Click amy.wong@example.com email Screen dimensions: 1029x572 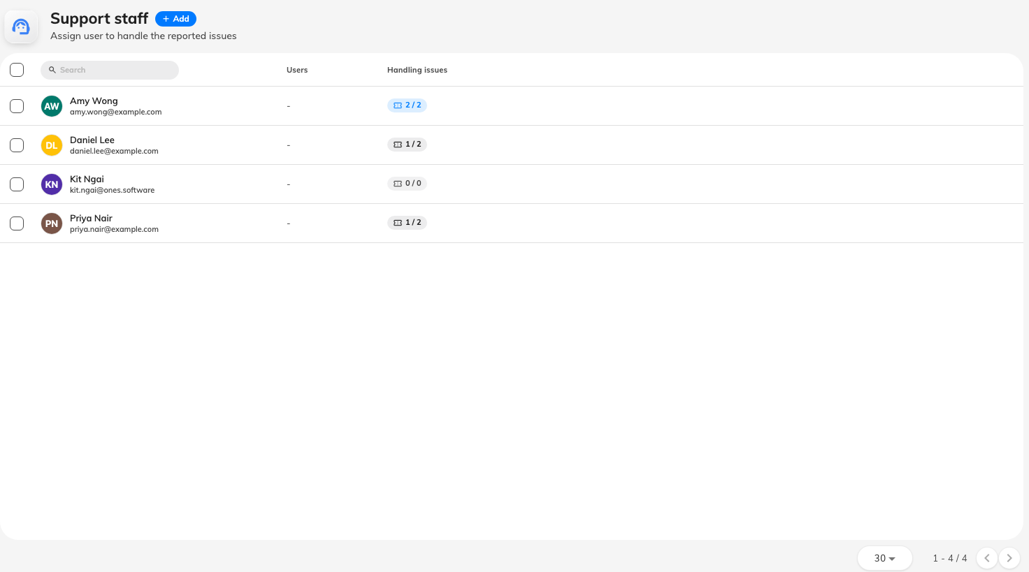[x=116, y=112]
